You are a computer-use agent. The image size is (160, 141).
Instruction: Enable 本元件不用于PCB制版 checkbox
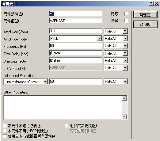coord(5,131)
